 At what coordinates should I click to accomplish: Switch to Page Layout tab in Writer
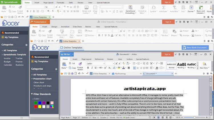[86, 59]
